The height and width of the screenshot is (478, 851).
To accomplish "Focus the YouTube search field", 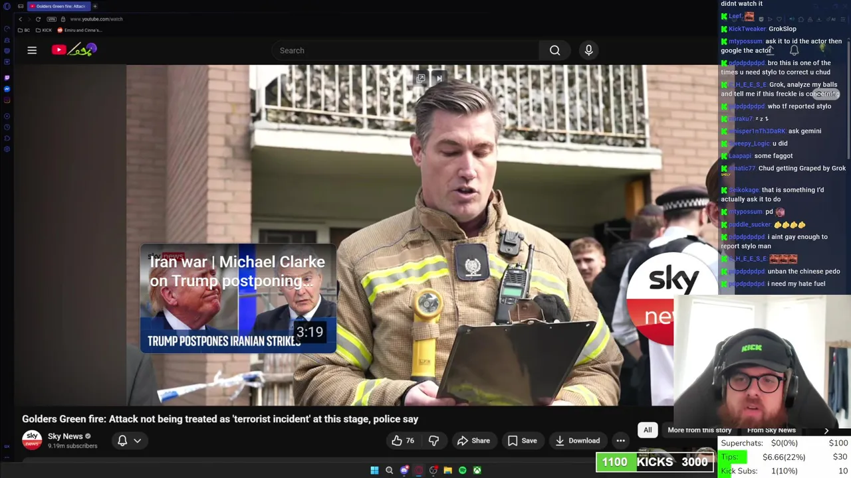I will pyautogui.click(x=406, y=50).
